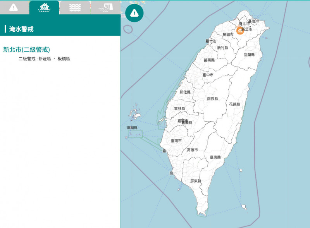Click 宜蘭縣 label on the map
Image resolution: width=310 pixels, height=228 pixels.
click(249, 55)
